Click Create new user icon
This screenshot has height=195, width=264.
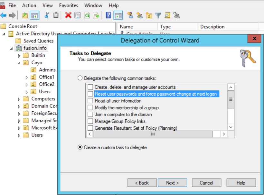click(x=130, y=15)
